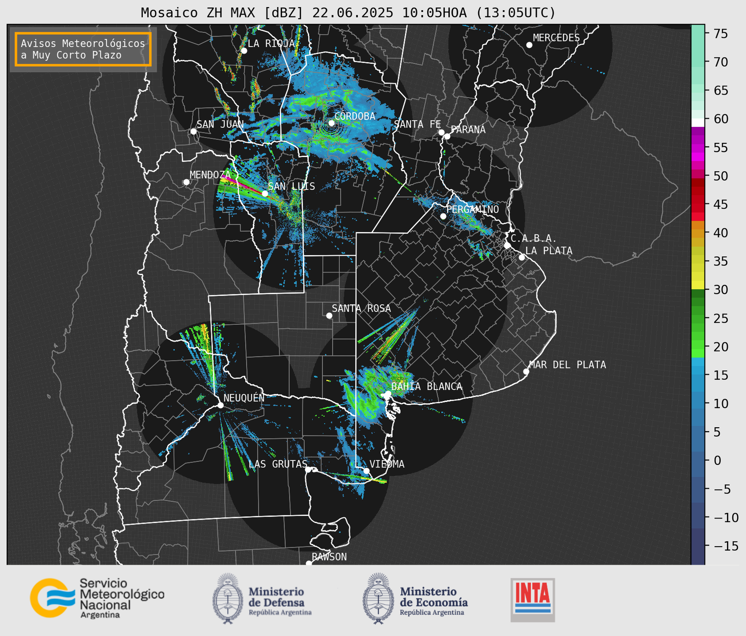Click the Avisos Meteorológicos a Muy Corto Plazo box

click(x=83, y=49)
